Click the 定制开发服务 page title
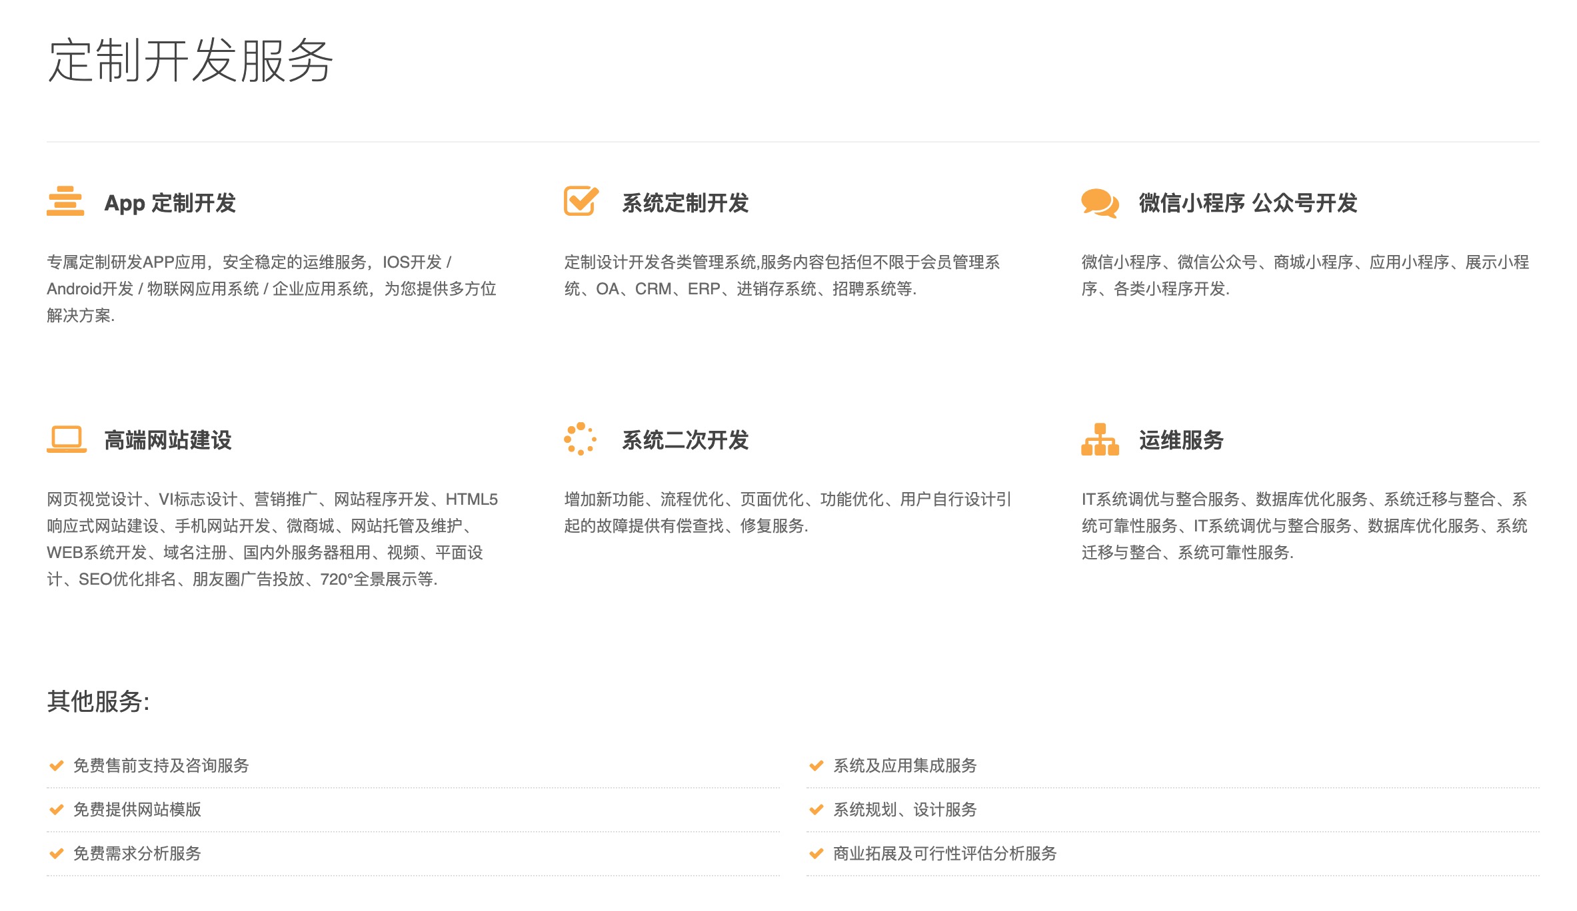1577x911 pixels. [190, 61]
